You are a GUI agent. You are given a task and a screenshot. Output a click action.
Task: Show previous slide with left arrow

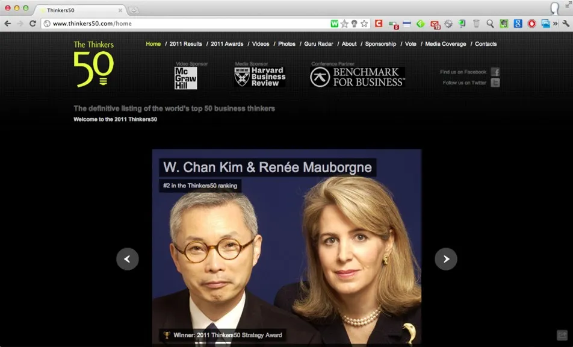(x=127, y=259)
